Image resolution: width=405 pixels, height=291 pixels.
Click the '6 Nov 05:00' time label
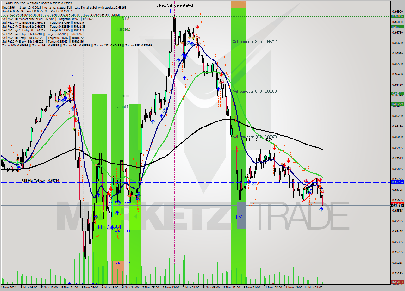[90, 288]
